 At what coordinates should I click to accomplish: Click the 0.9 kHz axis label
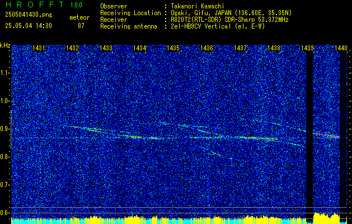(x=4, y=129)
